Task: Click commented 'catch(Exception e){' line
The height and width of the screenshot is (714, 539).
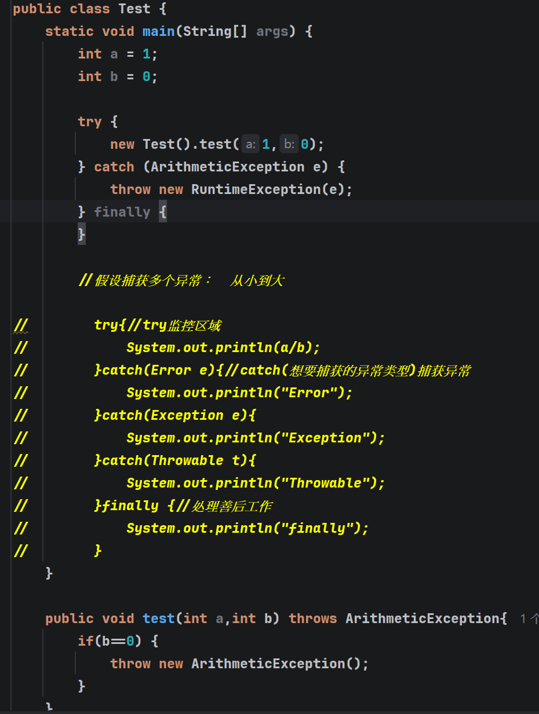Action: click(175, 415)
